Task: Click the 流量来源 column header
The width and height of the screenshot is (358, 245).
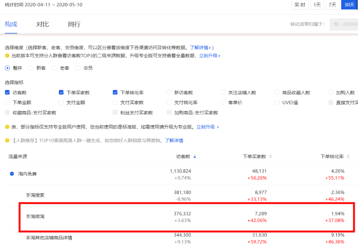Action: 18,157
